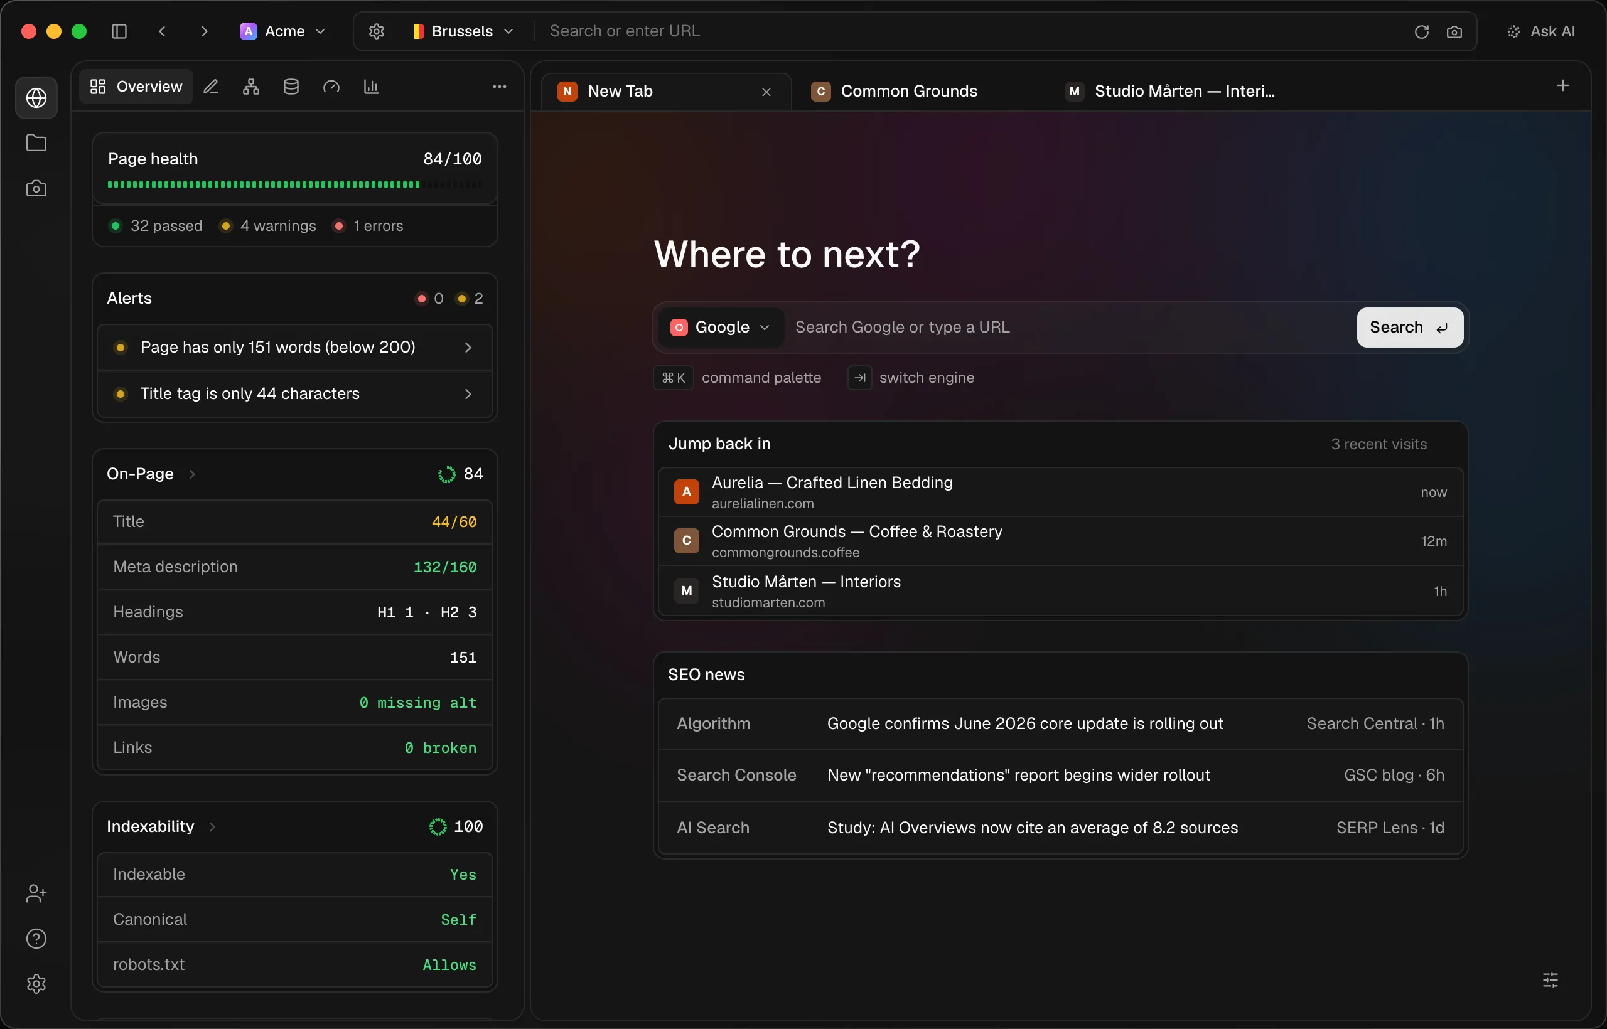
Task: Open the globe browser view in left rail
Action: point(36,99)
